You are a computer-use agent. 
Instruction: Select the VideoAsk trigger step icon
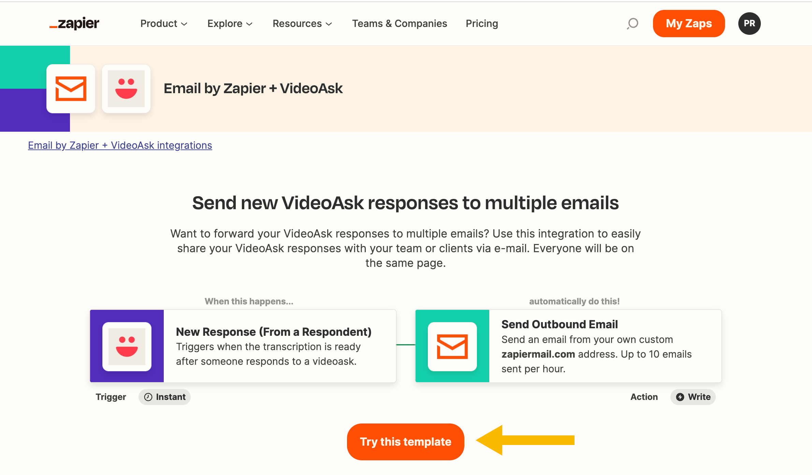click(127, 346)
